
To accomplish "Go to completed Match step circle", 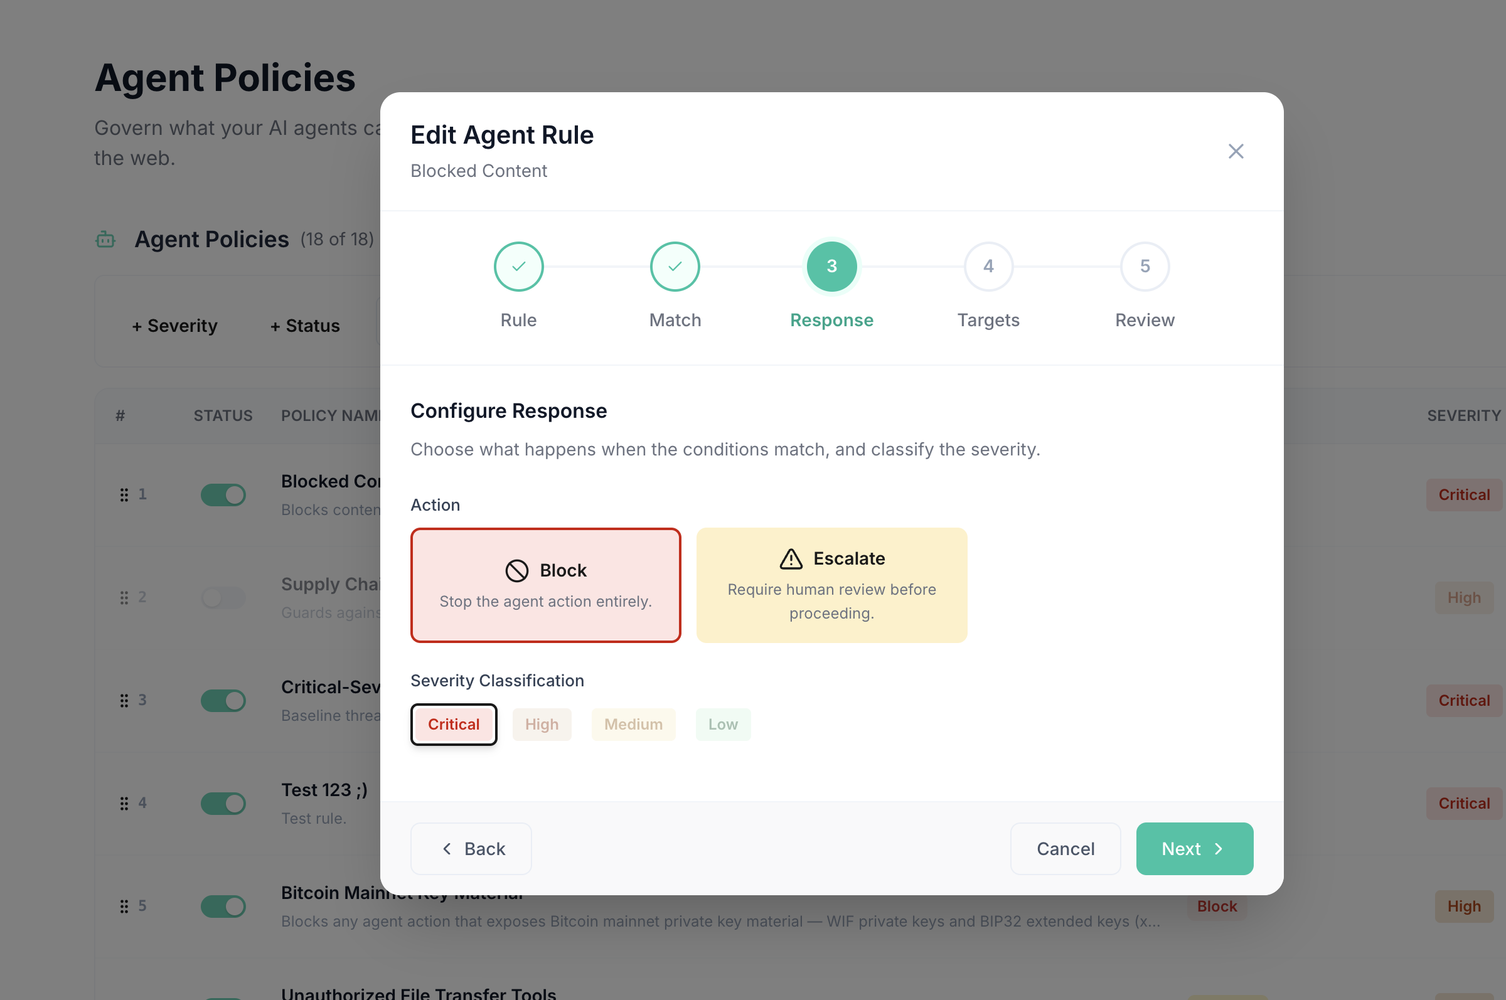I will click(x=675, y=267).
